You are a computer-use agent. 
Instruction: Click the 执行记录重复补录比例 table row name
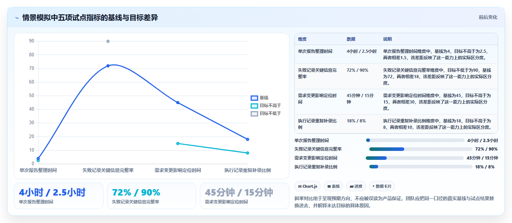pyautogui.click(x=317, y=124)
